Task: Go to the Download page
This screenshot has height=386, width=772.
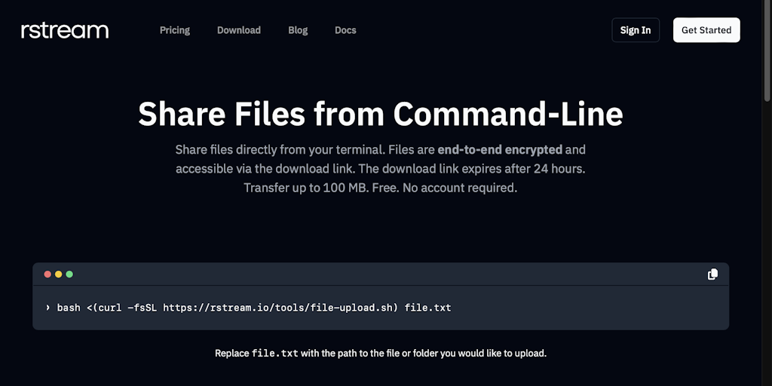Action: [239, 30]
